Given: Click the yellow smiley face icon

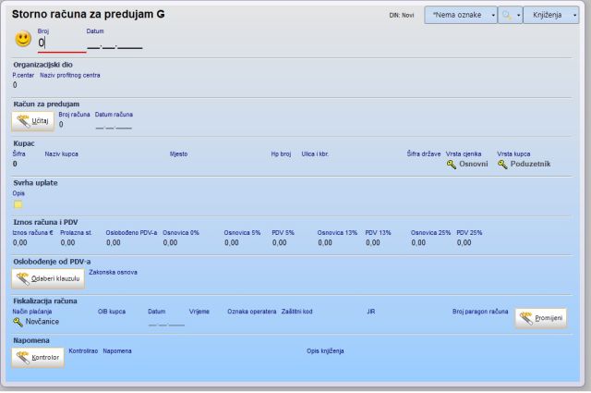Looking at the screenshot, I should click(23, 40).
